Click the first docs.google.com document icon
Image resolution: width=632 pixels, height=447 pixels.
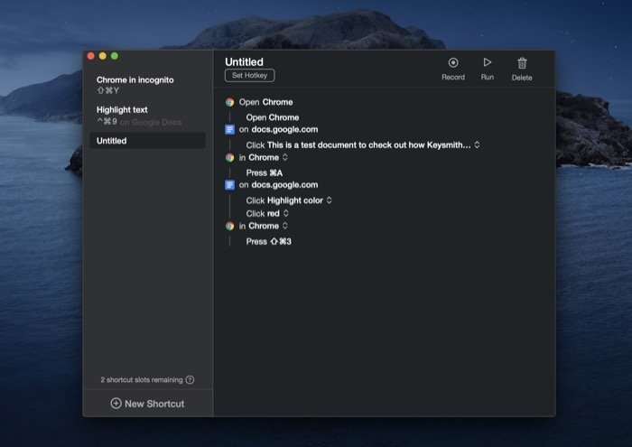coord(229,129)
